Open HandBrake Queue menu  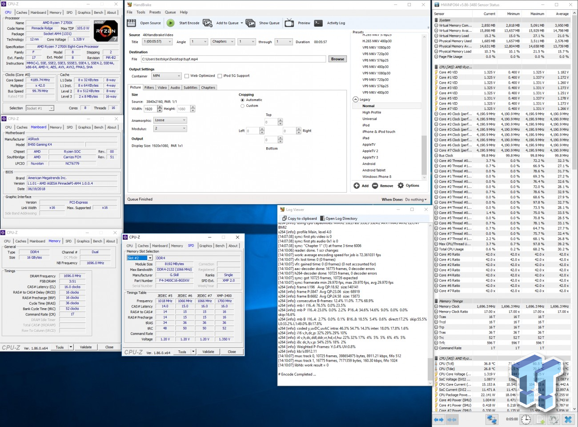tap(170, 12)
